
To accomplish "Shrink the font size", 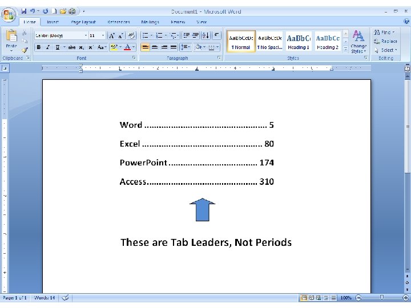I will [x=120, y=35].
